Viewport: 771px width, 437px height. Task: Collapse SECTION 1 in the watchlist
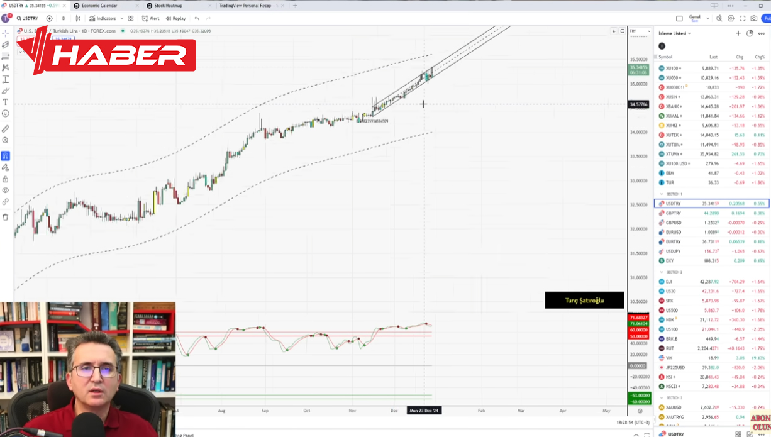pos(662,194)
